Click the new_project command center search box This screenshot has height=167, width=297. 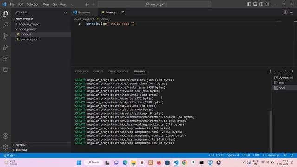point(155,4)
